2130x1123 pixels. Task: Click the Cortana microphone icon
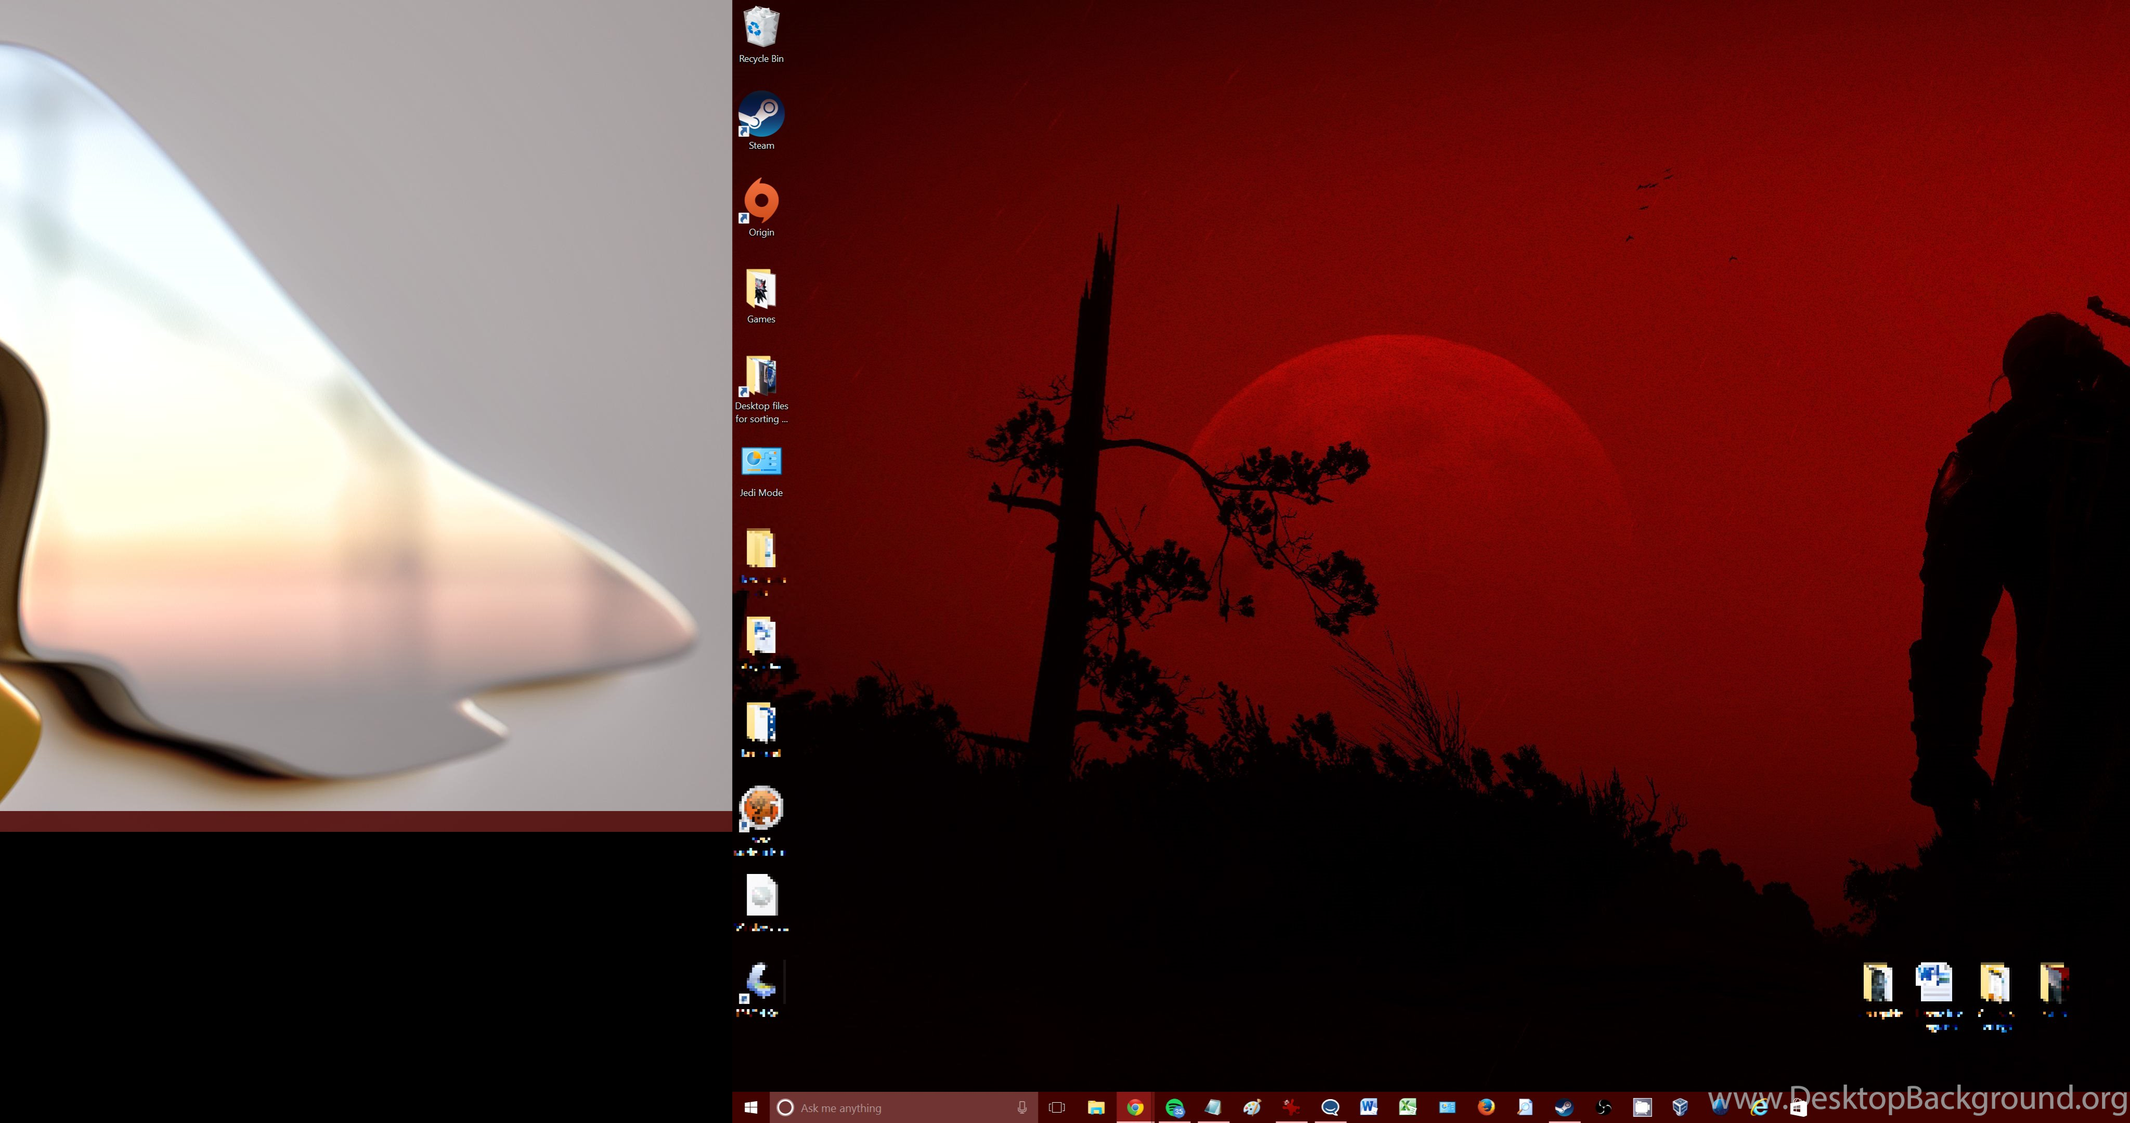(1022, 1107)
